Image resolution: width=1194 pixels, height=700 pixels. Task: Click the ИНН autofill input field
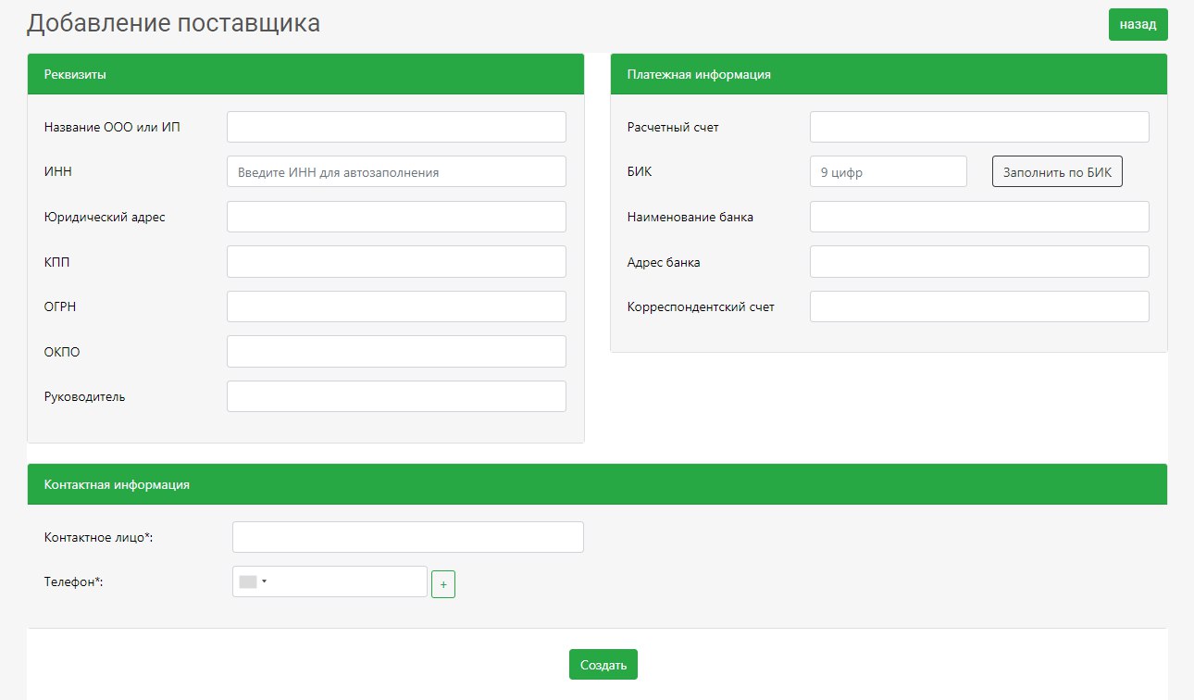396,171
